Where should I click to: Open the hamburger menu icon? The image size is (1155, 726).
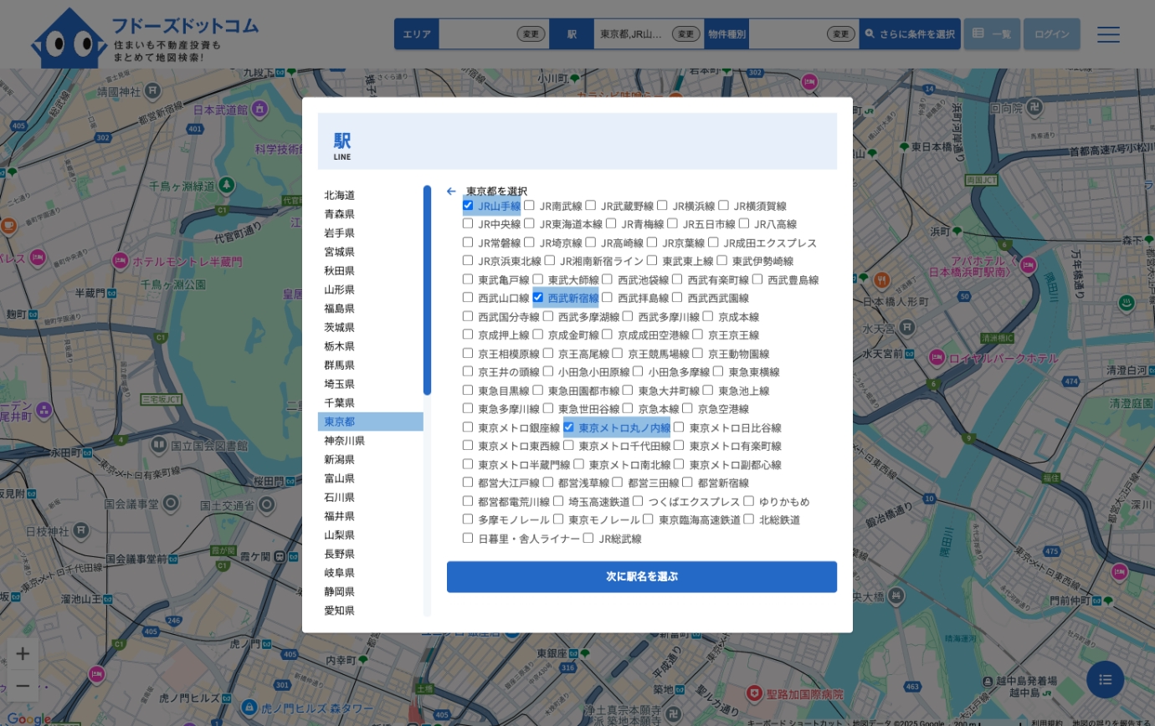tap(1108, 34)
